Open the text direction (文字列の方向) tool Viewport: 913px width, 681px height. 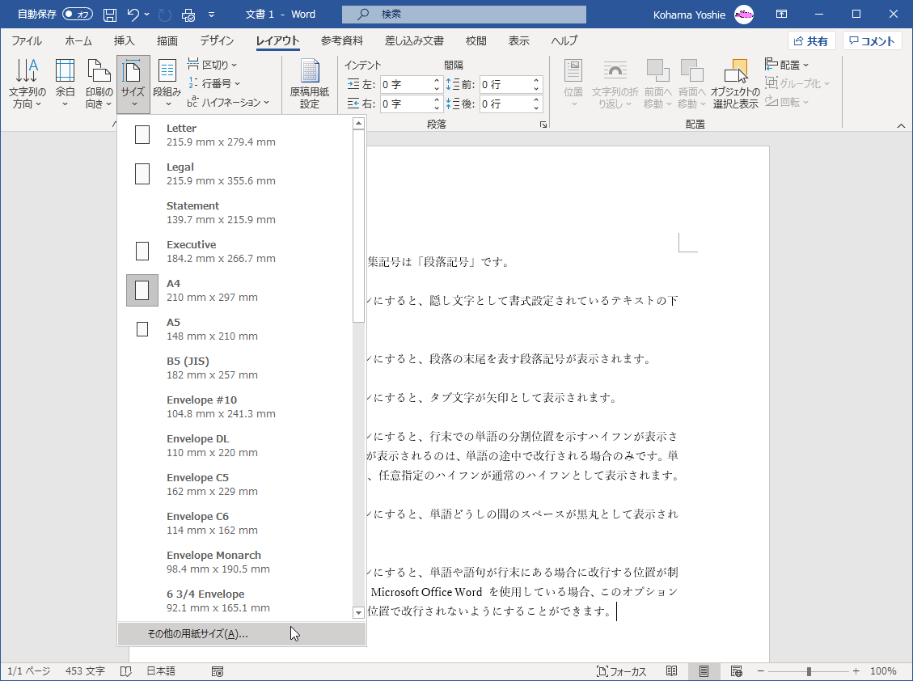[x=27, y=84]
